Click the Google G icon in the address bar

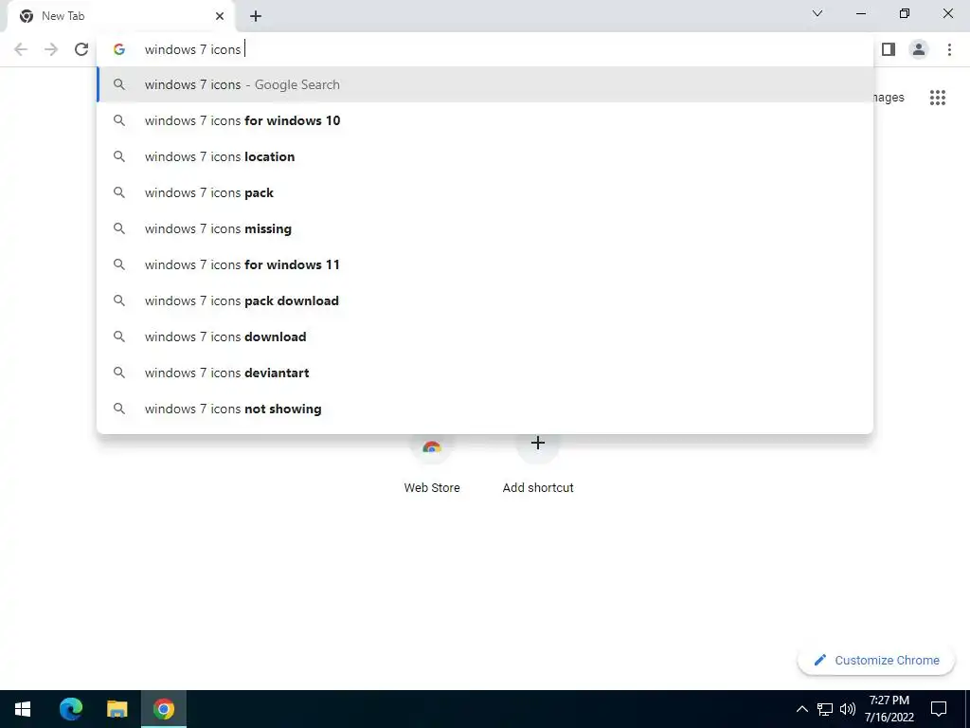(119, 49)
